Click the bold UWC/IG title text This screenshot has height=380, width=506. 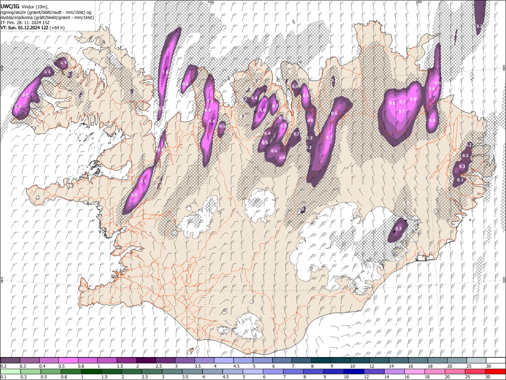pos(9,6)
